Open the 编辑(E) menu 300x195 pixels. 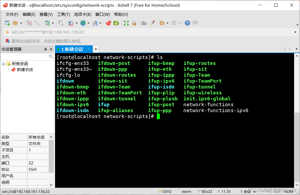[x=29, y=14]
